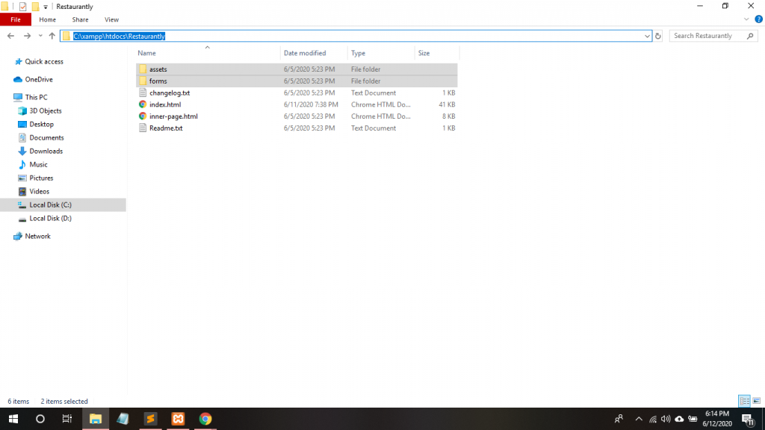Navigate back with the back arrow
This screenshot has width=765, height=430.
coord(10,36)
